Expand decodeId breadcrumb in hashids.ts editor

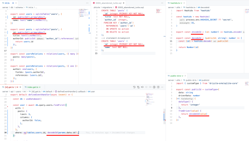pos(205,7)
